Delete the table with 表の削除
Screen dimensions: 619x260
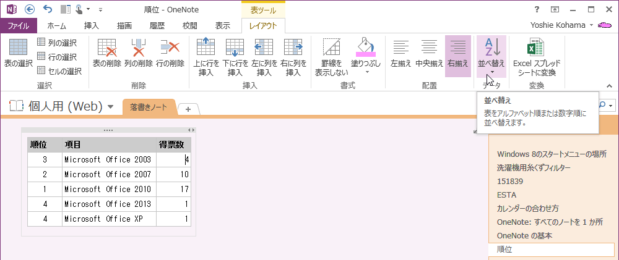(106, 54)
